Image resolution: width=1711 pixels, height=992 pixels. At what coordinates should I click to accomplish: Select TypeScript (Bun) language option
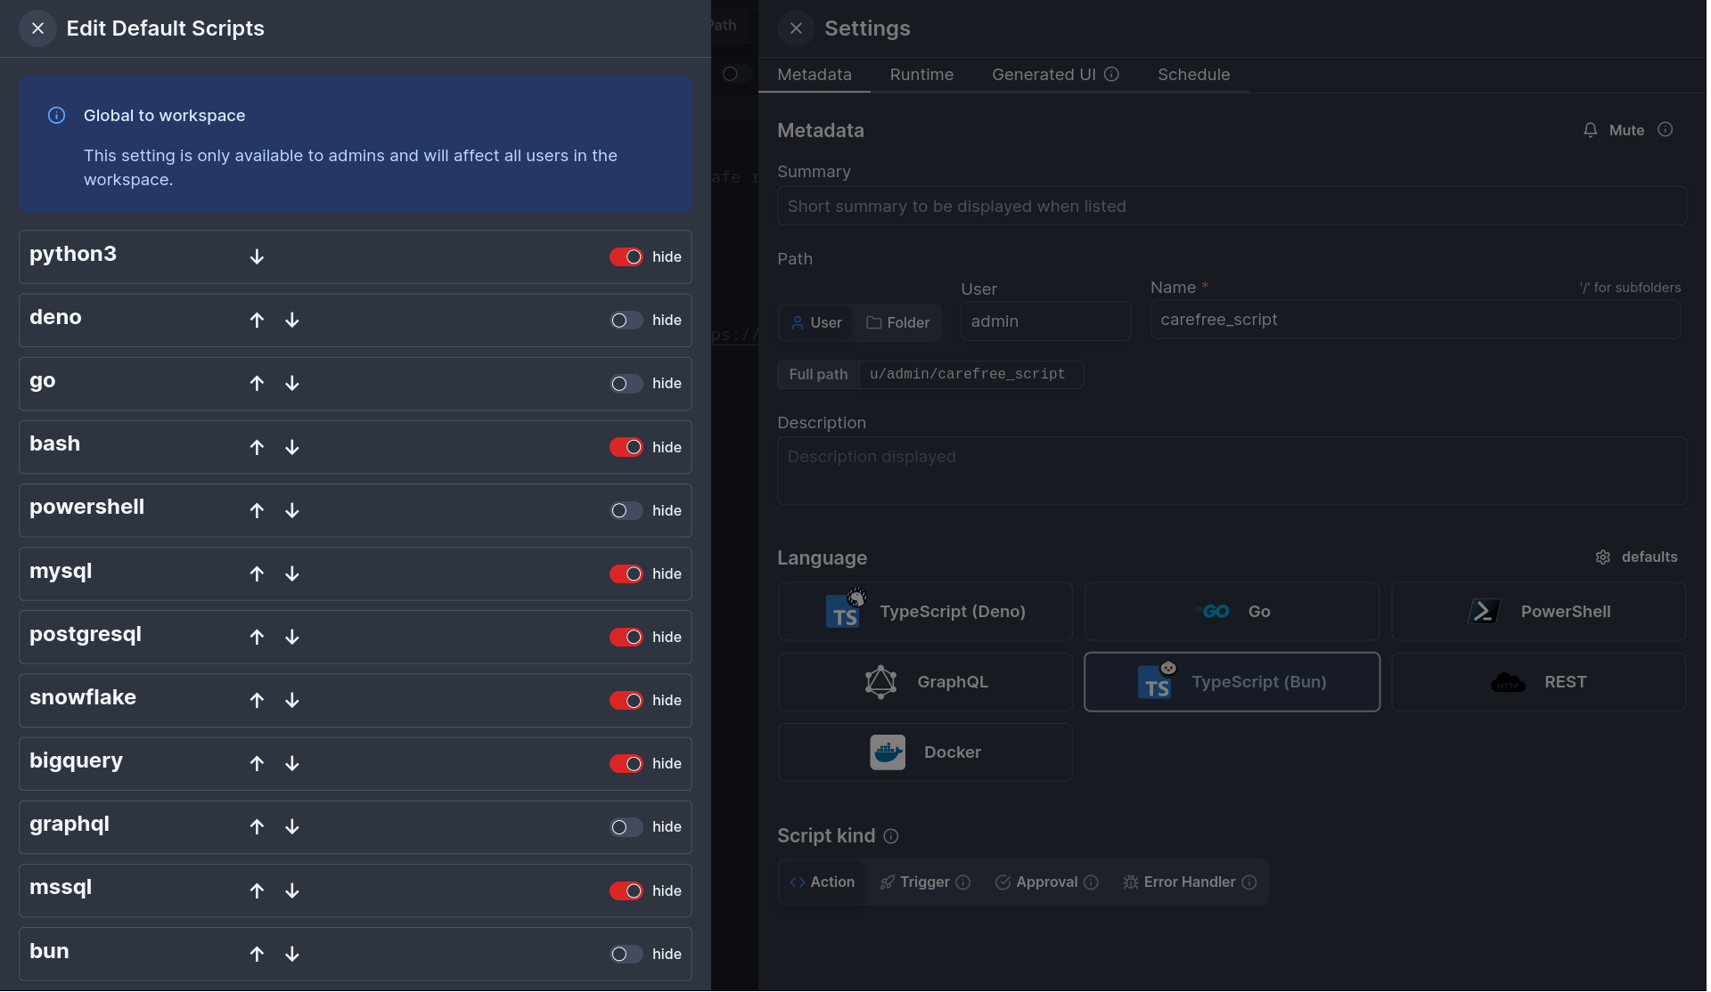1232,681
